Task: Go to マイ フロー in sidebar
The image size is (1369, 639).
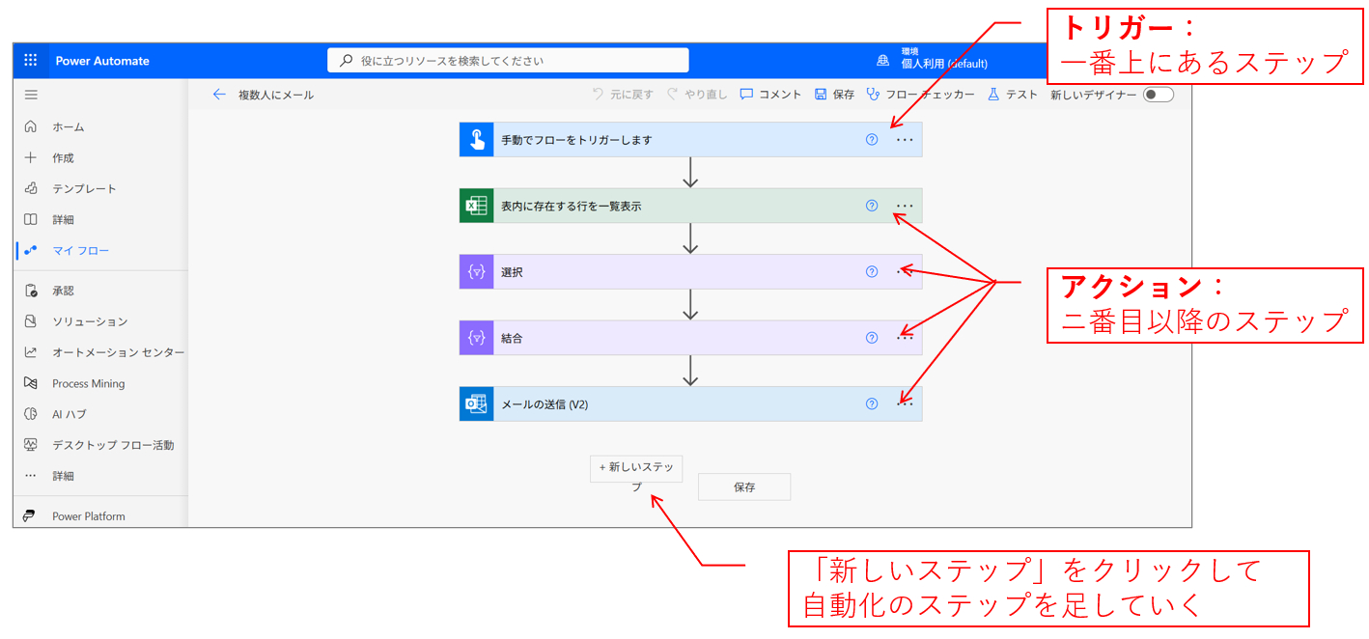Action: [80, 251]
